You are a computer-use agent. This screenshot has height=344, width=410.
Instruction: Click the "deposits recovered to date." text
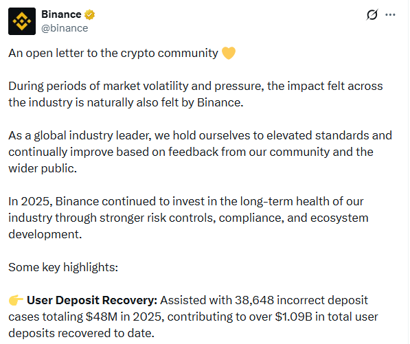point(81,333)
